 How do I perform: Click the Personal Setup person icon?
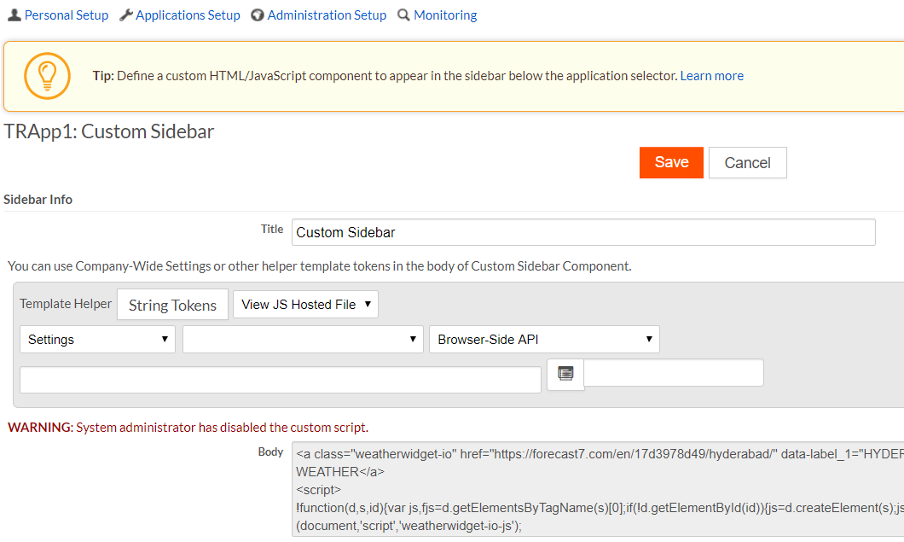coord(14,15)
